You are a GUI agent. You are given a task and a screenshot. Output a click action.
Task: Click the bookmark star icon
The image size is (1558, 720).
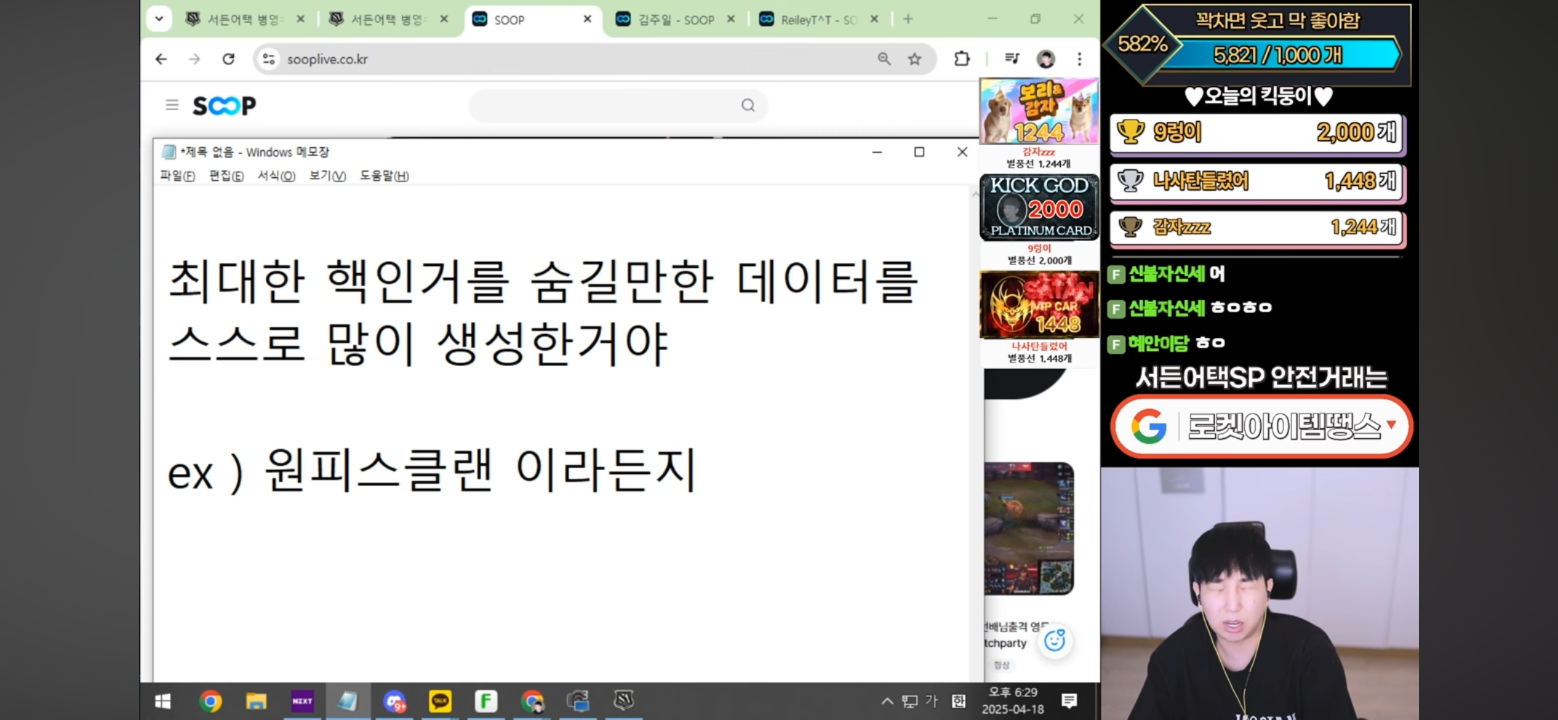tap(914, 59)
